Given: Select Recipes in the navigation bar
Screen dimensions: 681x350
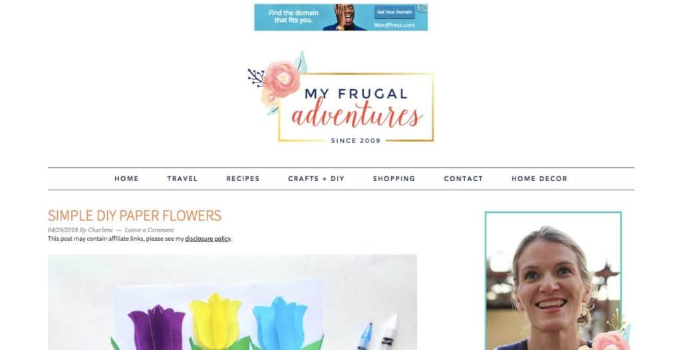Looking at the screenshot, I should tap(243, 179).
